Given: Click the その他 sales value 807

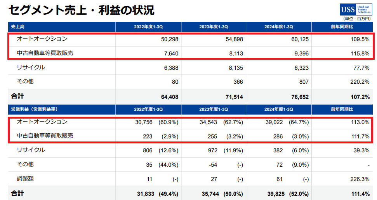Looking at the screenshot, I should pyautogui.click(x=304, y=82).
